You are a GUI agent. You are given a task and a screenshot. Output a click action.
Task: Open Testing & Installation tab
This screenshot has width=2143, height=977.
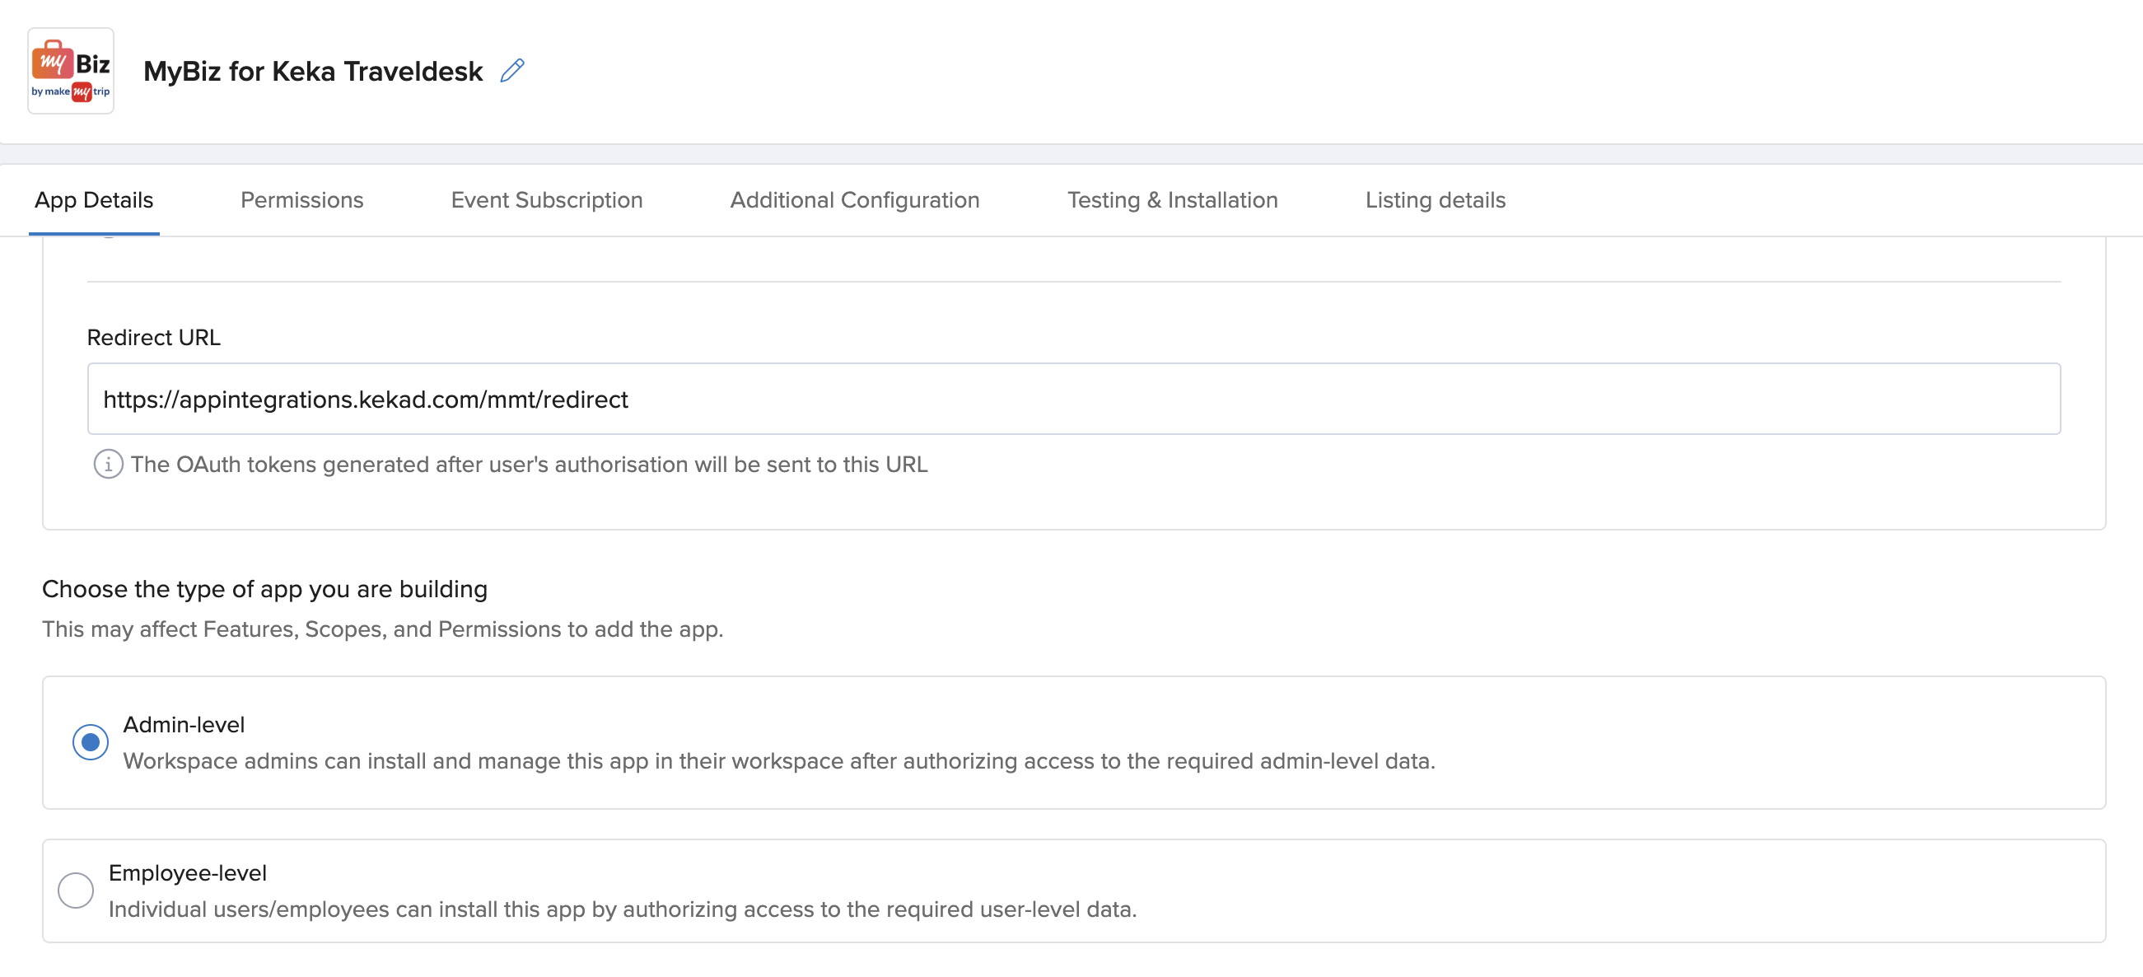point(1172,200)
